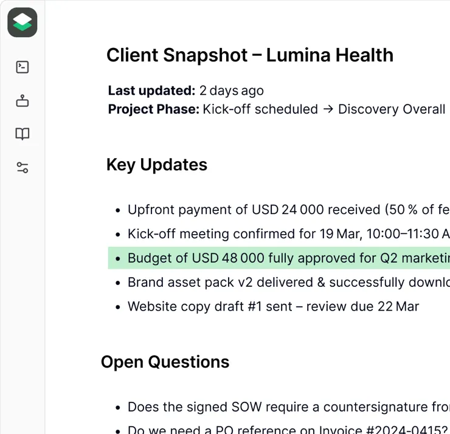The image size is (450, 434).
Task: Click the Project Phase line
Action: pyautogui.click(x=276, y=109)
